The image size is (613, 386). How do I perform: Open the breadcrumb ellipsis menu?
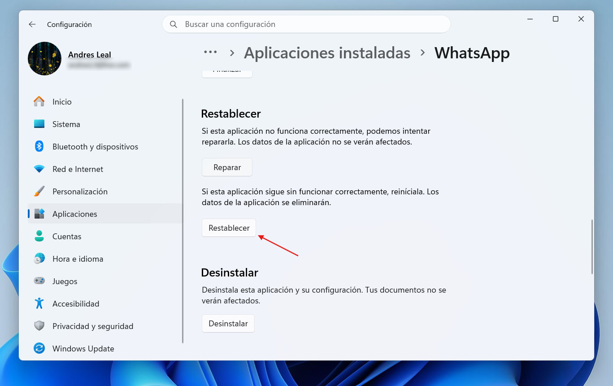210,53
